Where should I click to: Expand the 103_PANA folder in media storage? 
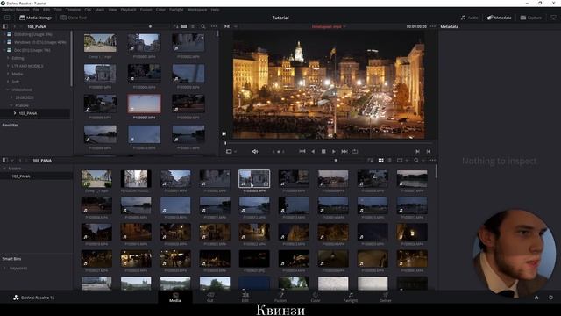15,113
